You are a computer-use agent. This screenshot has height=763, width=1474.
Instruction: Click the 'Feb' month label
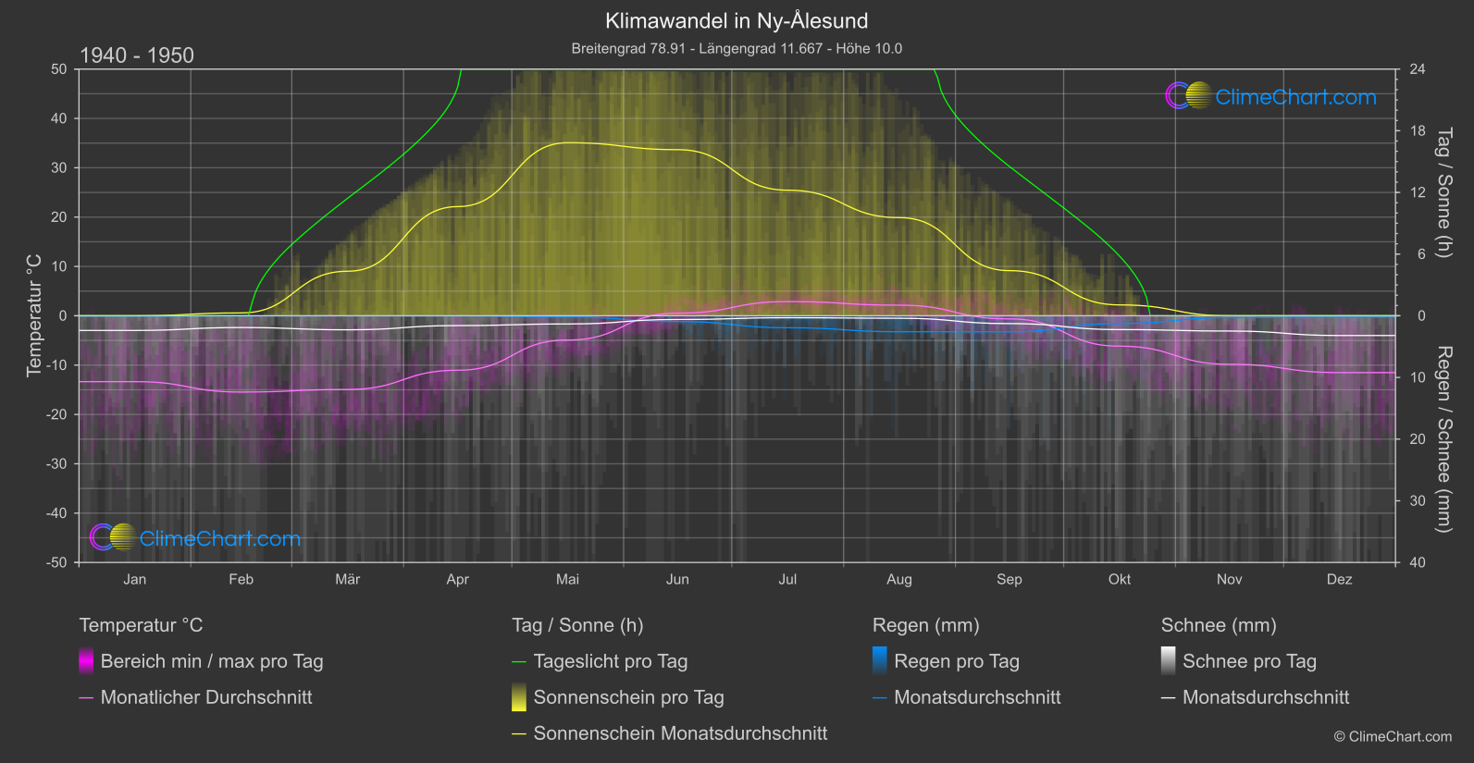click(241, 579)
